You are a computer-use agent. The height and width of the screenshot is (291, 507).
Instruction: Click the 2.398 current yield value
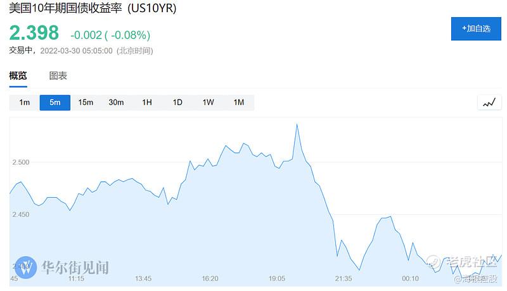click(34, 33)
